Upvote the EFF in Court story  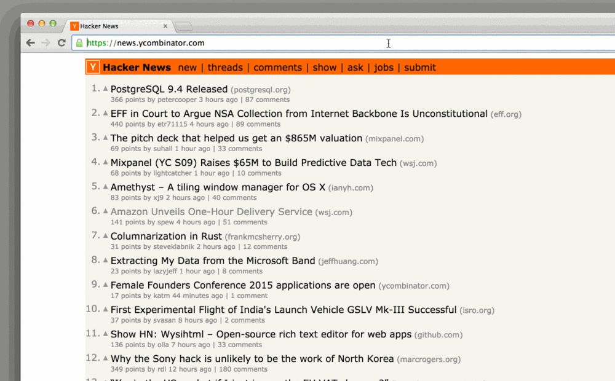[x=105, y=113]
